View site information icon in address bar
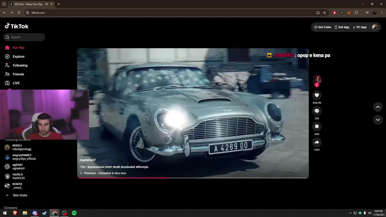 (27, 13)
